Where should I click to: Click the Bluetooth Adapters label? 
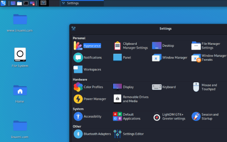97,134
